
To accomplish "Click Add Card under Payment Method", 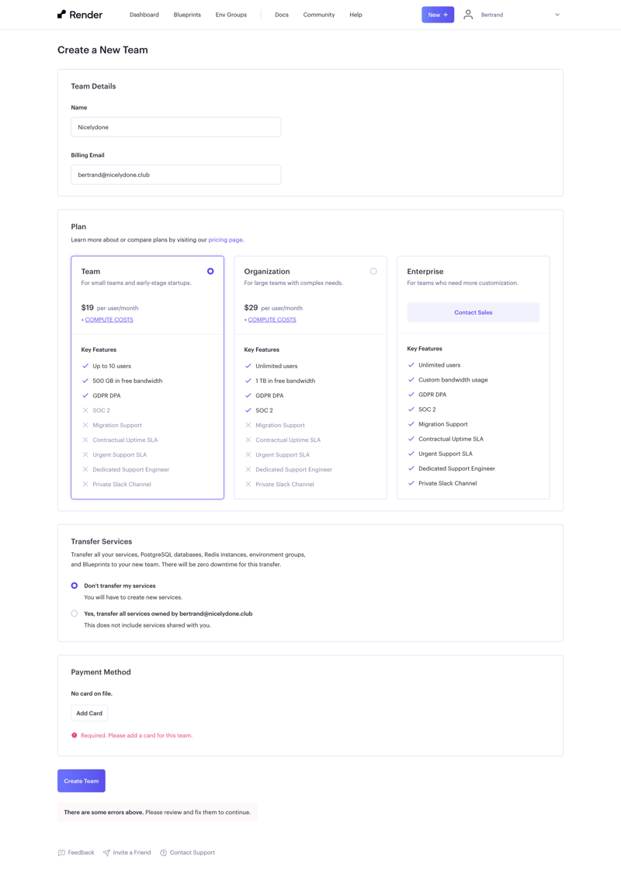I will point(88,712).
